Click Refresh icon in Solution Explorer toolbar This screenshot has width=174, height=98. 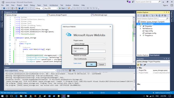pos(160,16)
